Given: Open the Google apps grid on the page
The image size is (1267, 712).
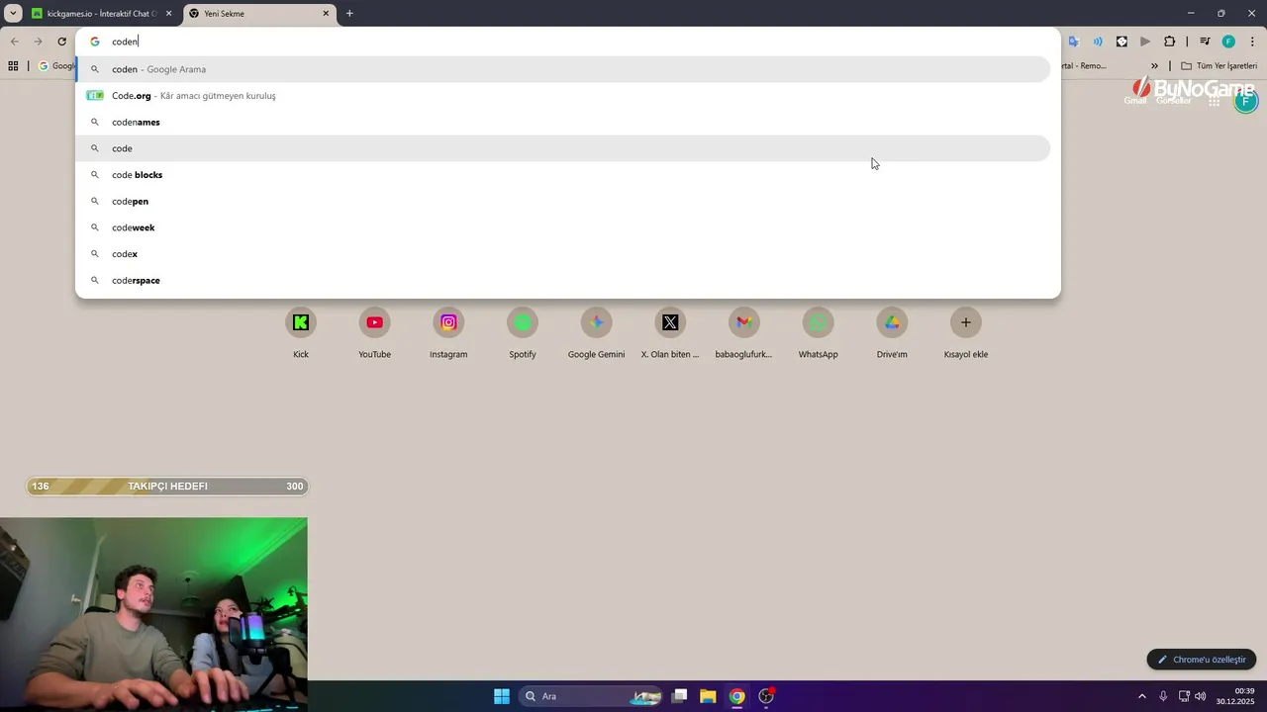Looking at the screenshot, I should [x=1215, y=100].
